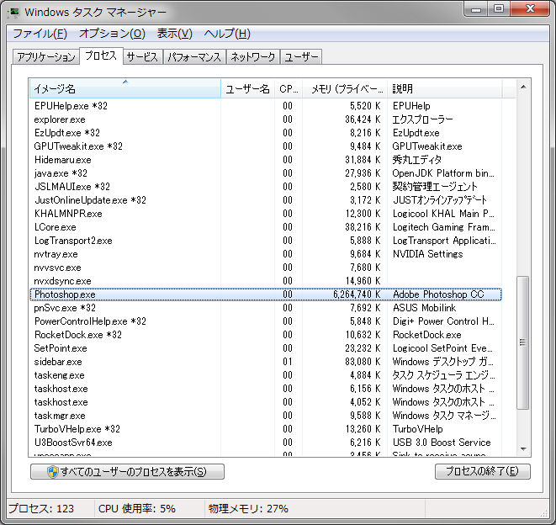This screenshot has width=556, height=525.
Task: Maximize the Task Manager window
Action: click(499, 9)
